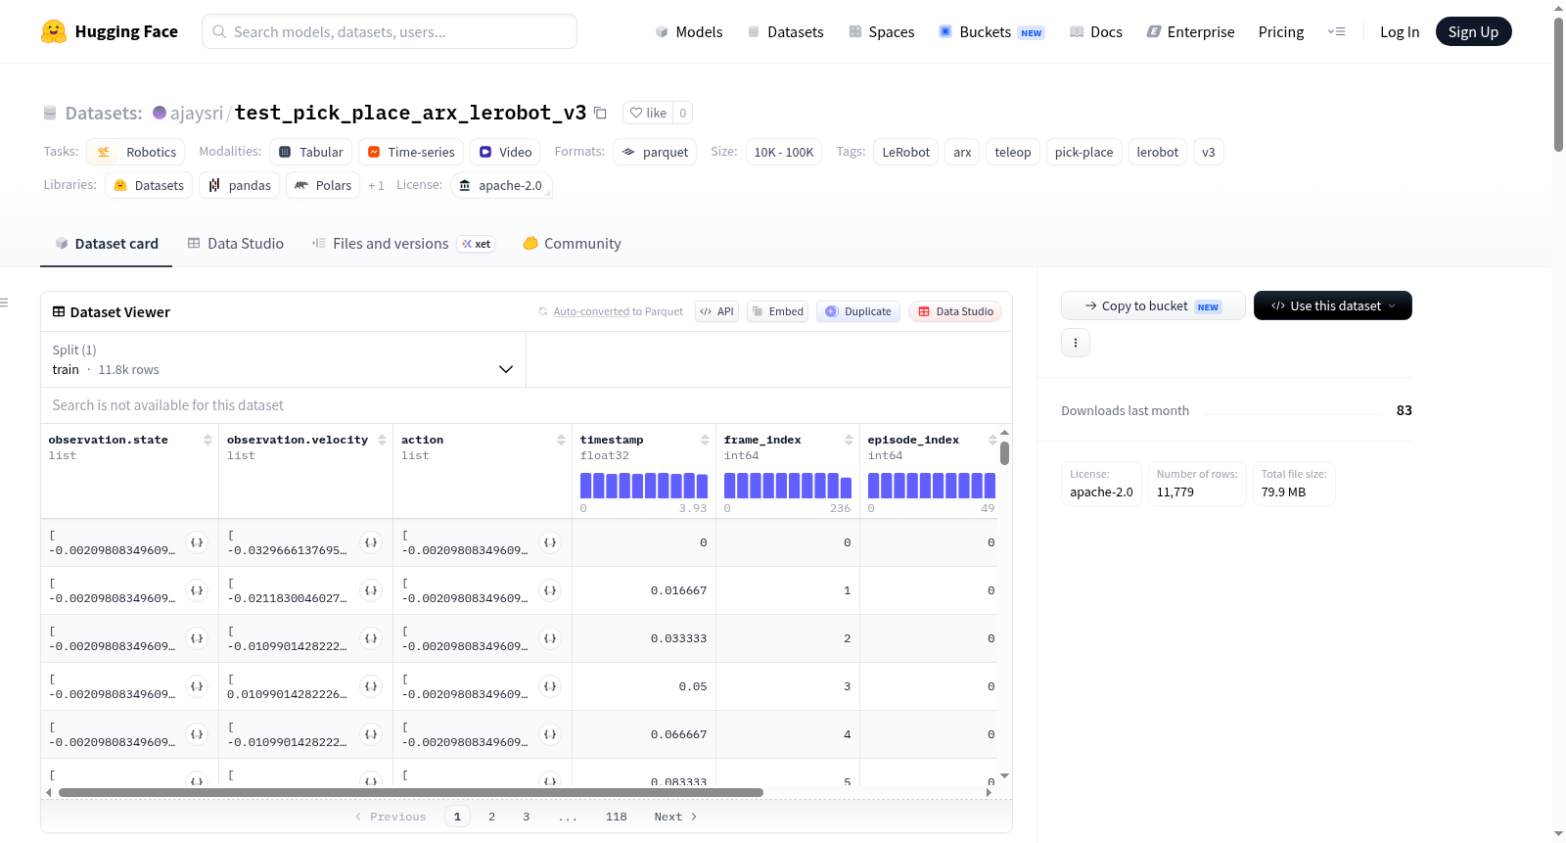Expand JSON for first observation.state cell
The height and width of the screenshot is (843, 1566).
(197, 542)
